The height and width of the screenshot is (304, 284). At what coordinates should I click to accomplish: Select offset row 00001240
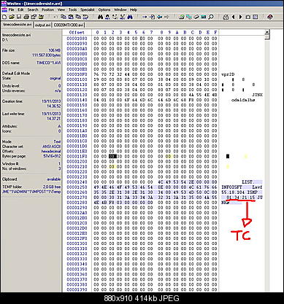pyautogui.click(x=77, y=182)
